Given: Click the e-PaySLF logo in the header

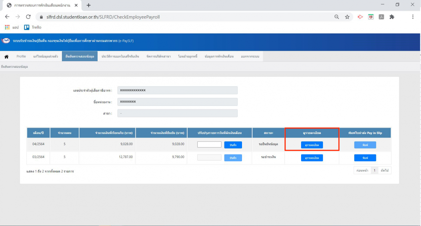Looking at the screenshot, I should pyautogui.click(x=6, y=41).
